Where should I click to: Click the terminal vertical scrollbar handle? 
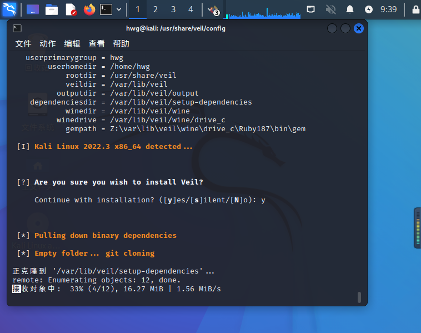359,297
